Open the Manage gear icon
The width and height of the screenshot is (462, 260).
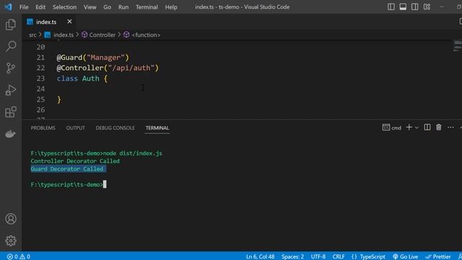[11, 240]
